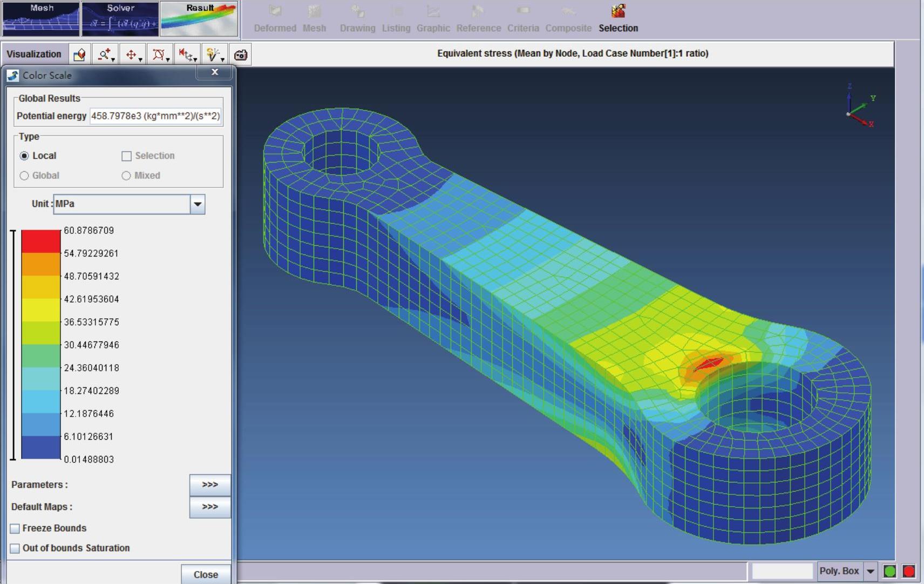Select the Global radio button

pos(24,176)
